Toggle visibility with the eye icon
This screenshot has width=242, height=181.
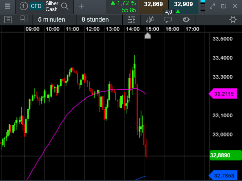[186, 20]
